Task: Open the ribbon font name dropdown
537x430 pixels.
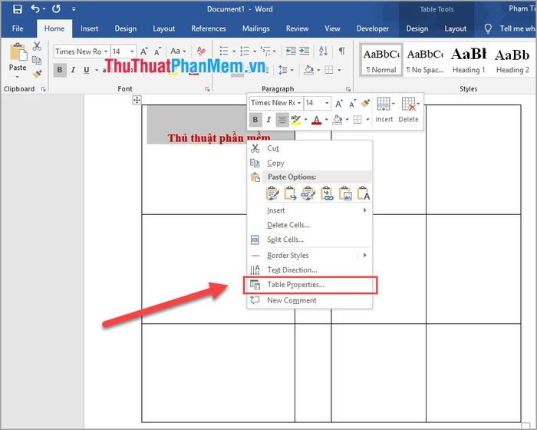Action: pos(106,51)
